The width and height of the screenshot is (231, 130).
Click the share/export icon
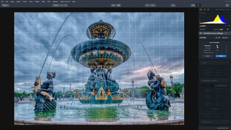click(227, 5)
